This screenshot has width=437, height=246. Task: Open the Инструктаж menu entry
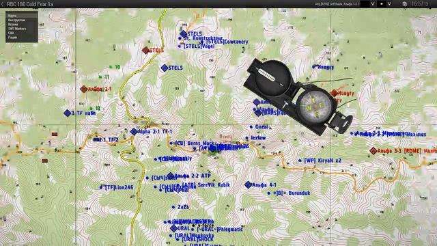21,20
